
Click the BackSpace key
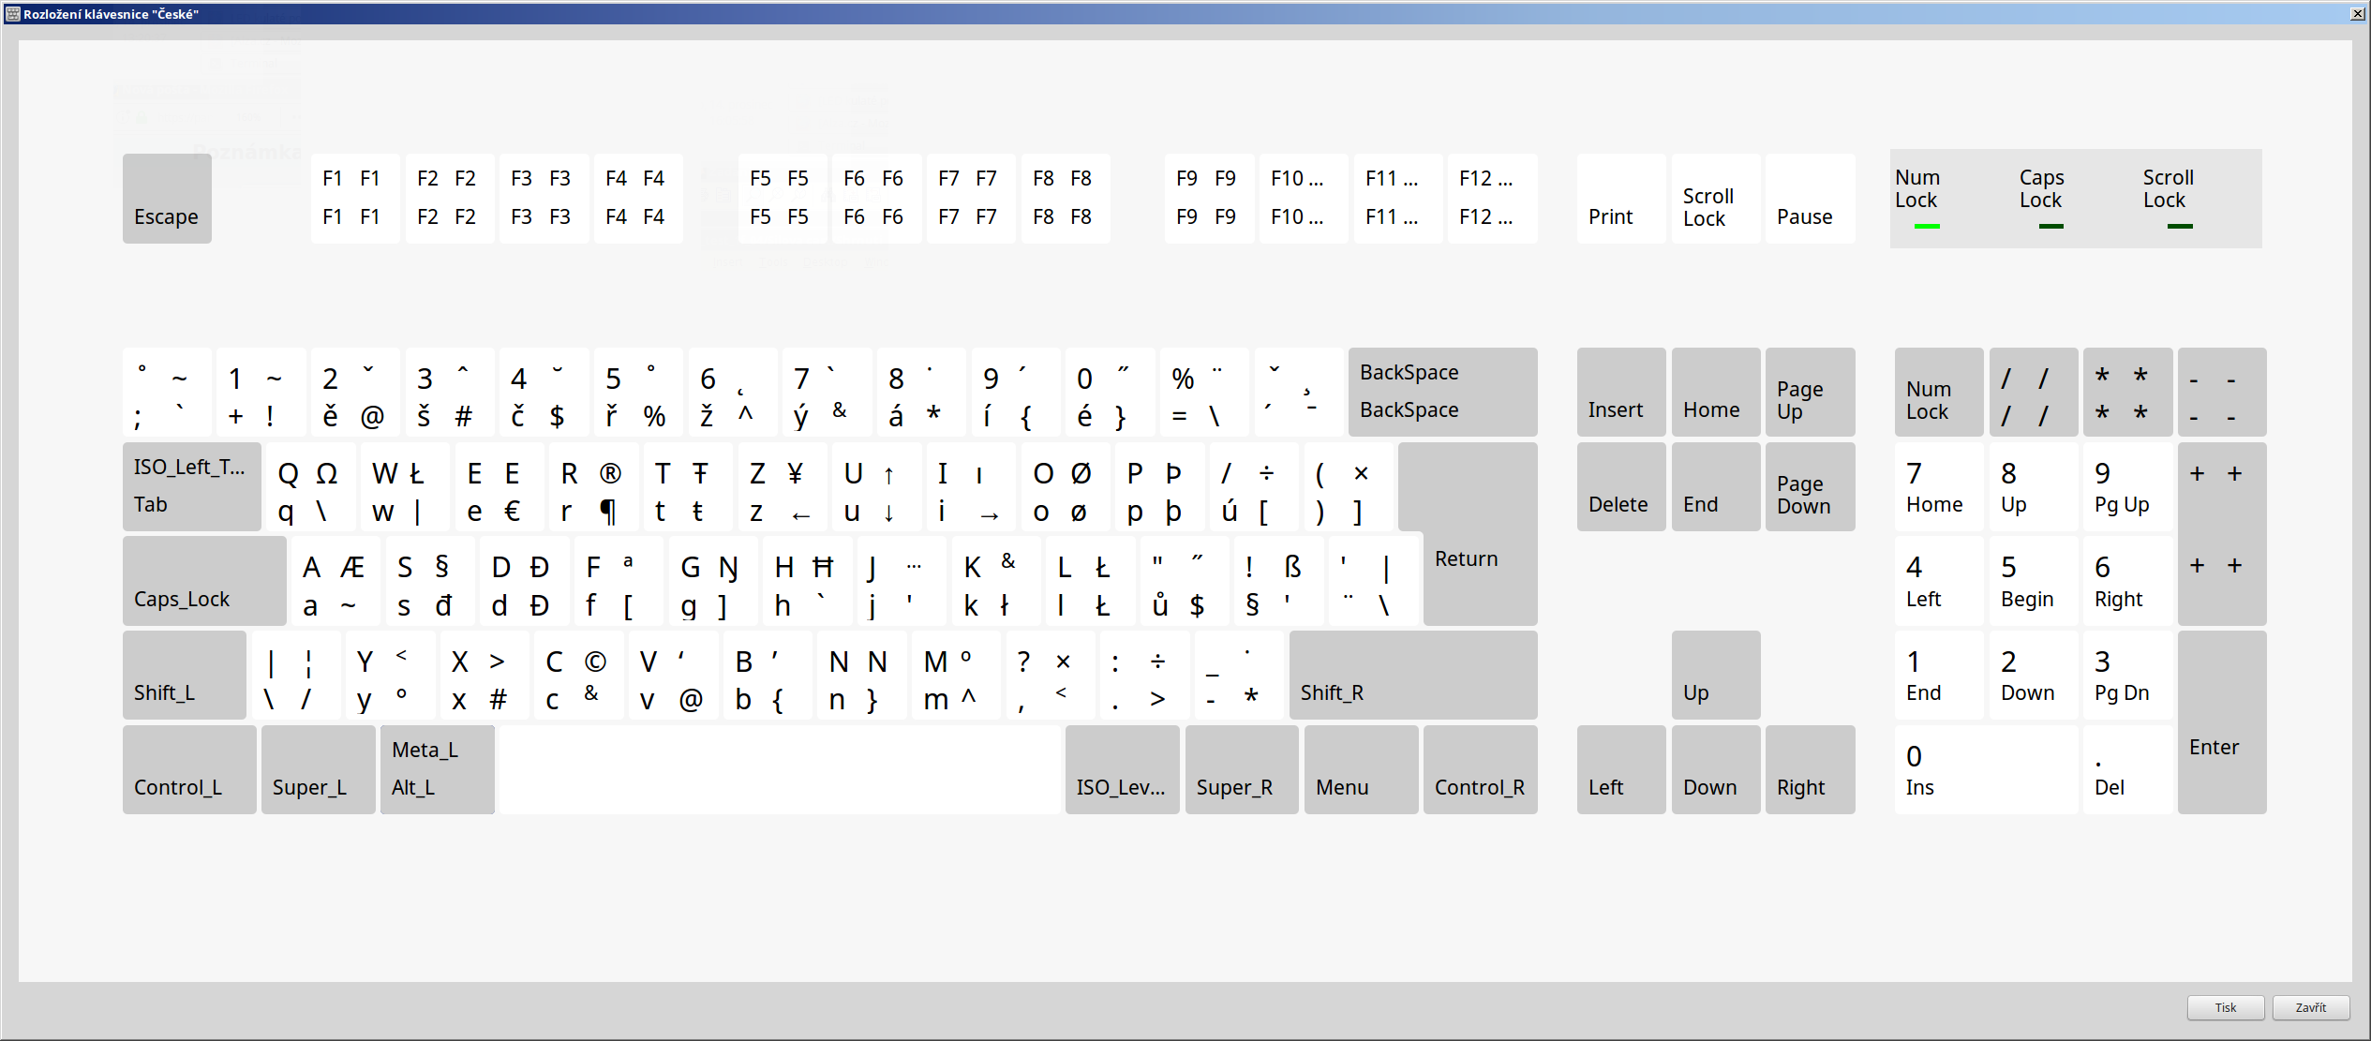point(1441,392)
